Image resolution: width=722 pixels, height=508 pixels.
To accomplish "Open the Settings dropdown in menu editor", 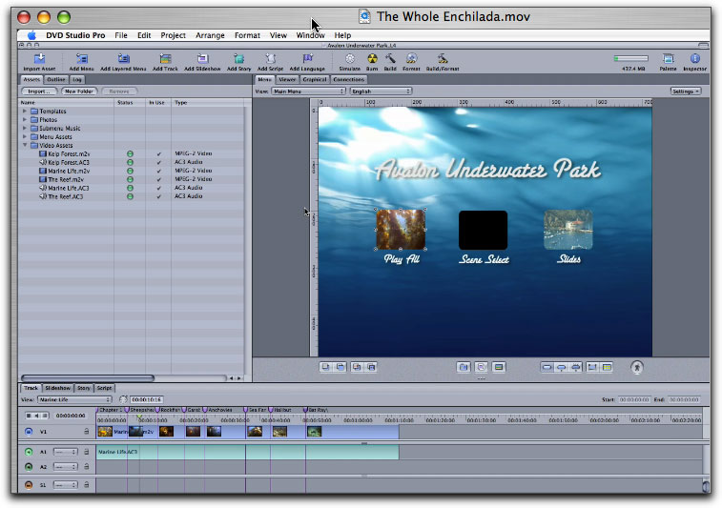I will [x=685, y=91].
